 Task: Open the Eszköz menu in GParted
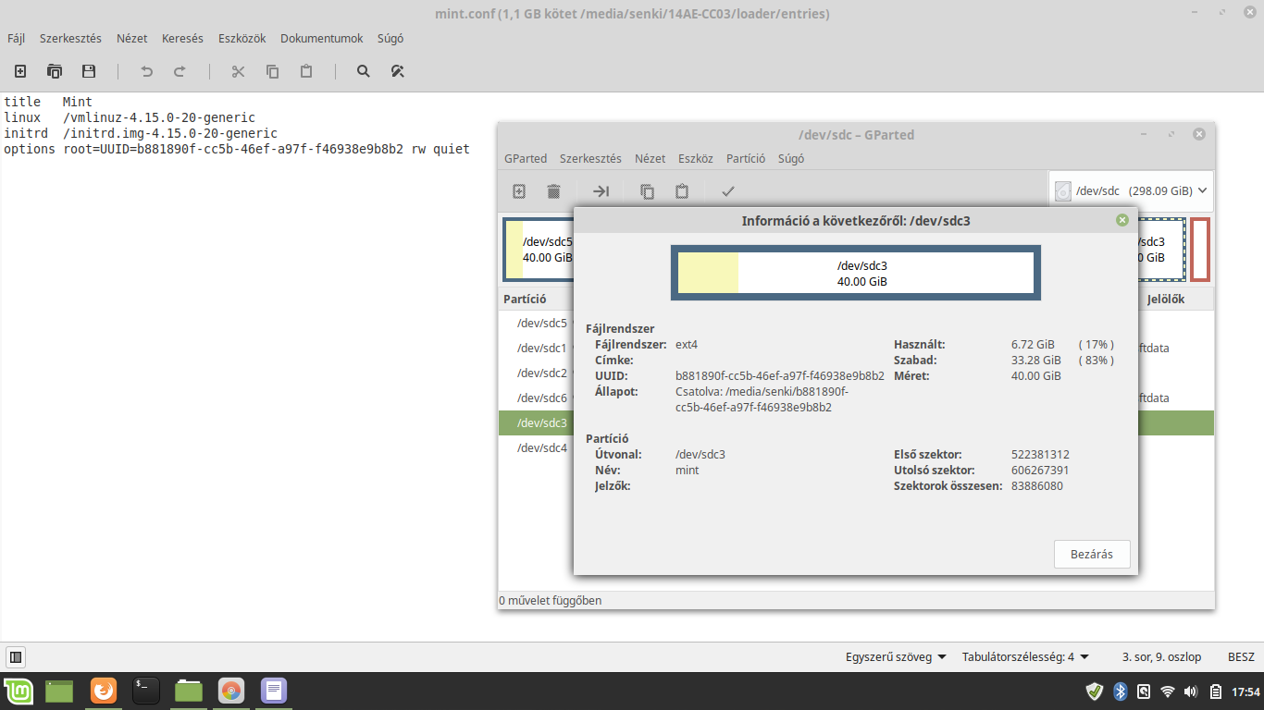pos(696,158)
